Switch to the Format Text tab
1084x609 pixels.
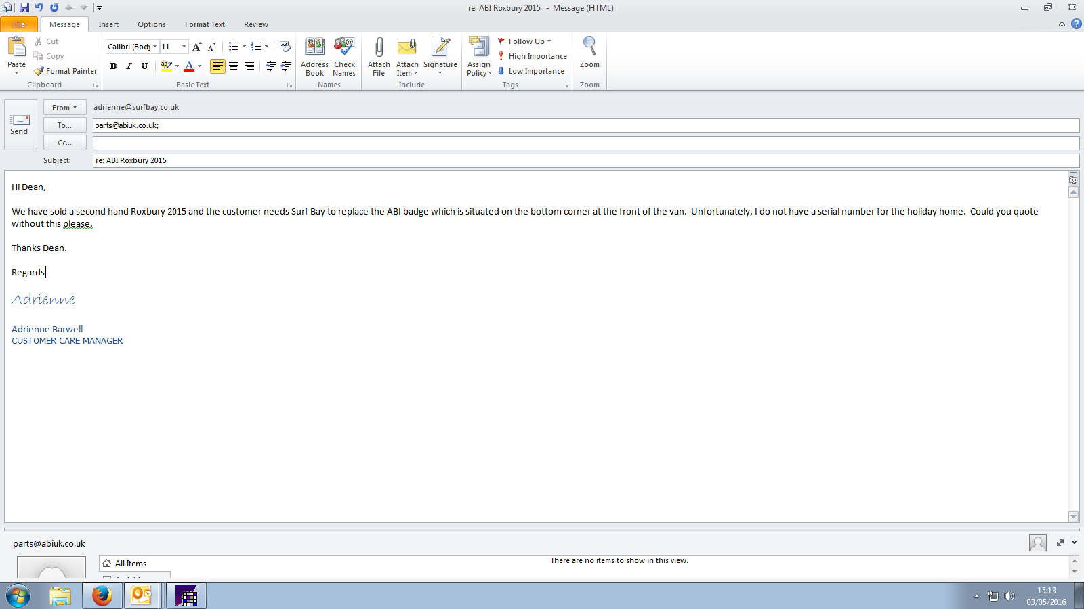point(205,24)
